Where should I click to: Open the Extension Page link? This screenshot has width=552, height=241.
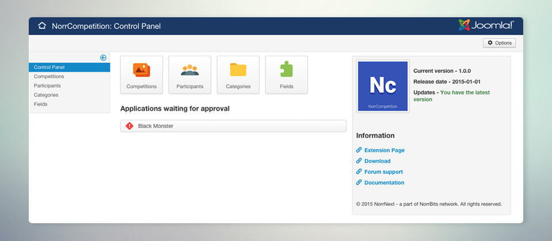[x=385, y=150]
